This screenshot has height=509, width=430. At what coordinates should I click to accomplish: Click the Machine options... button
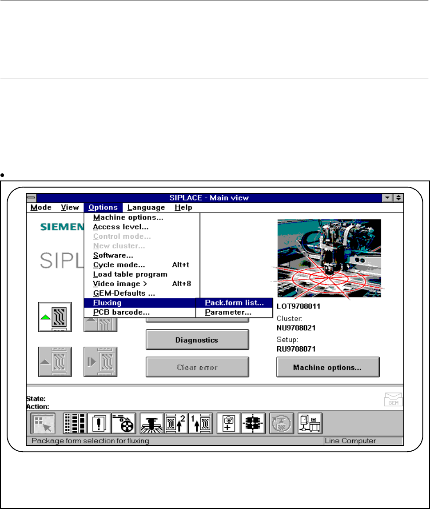click(x=328, y=367)
